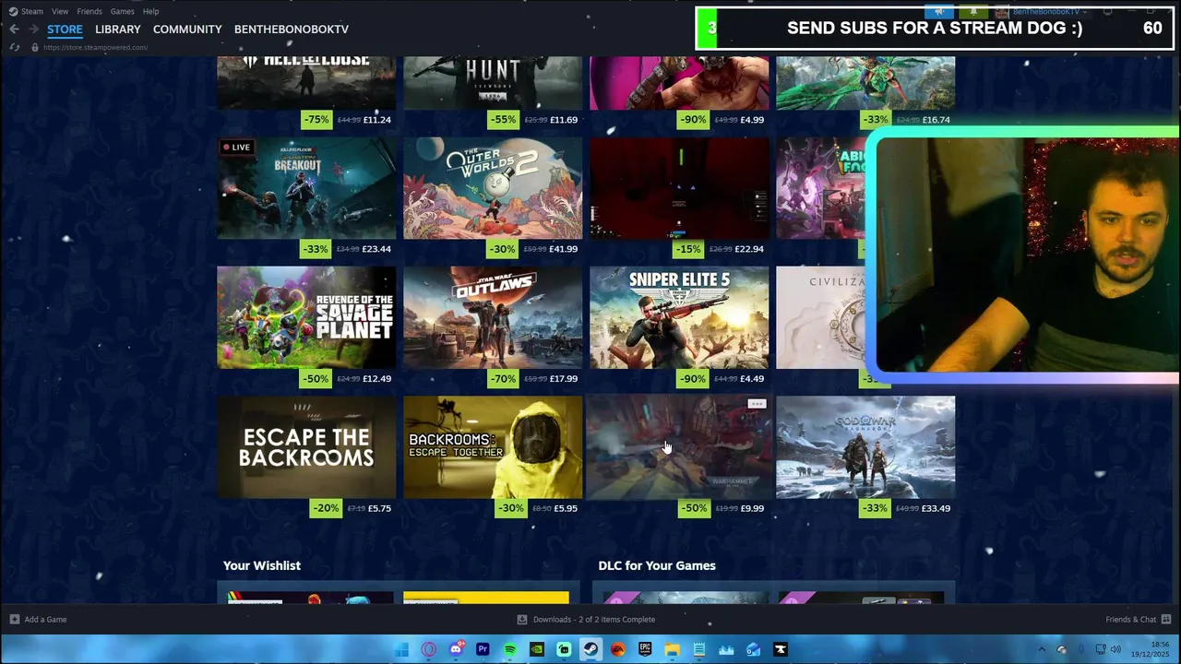Viewport: 1181px width, 664px height.
Task: Click the -75% discount badge at £11.24
Action: tap(317, 119)
